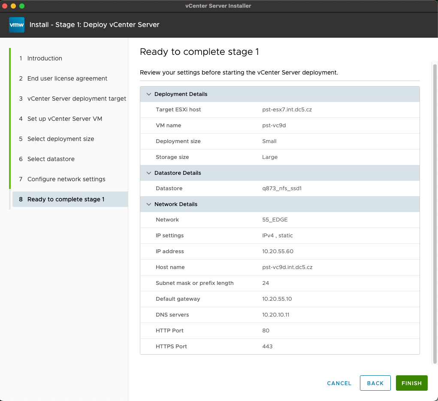Click the red close window button
The width and height of the screenshot is (438, 401).
coord(5,6)
